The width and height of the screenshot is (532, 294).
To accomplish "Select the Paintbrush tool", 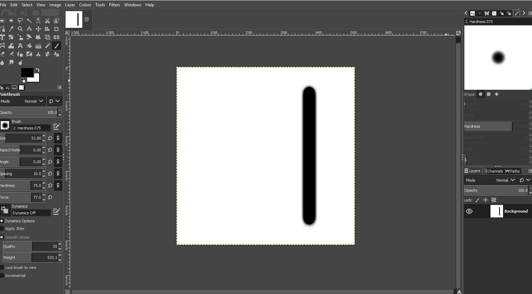I will pos(56,46).
